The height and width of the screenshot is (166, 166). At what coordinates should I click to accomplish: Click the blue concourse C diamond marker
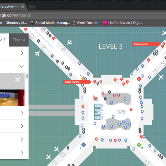point(83,145)
